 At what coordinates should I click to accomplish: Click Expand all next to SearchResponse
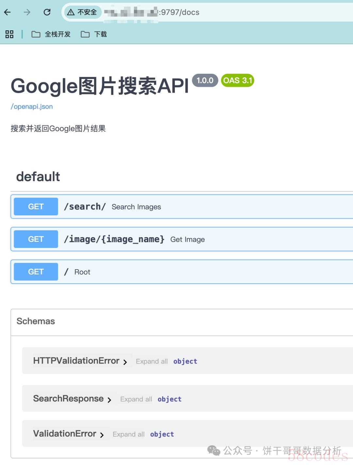pos(136,399)
